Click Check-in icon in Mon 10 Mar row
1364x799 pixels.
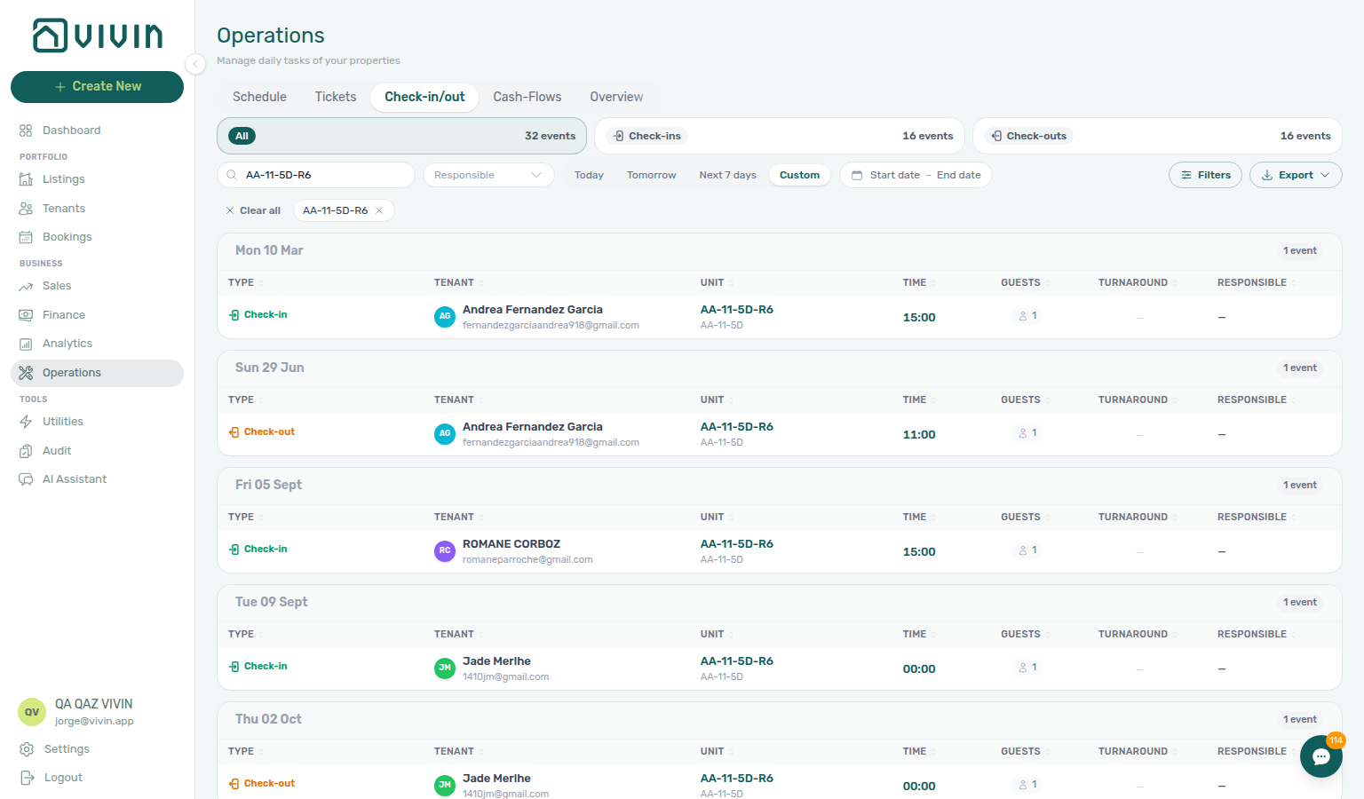point(234,315)
